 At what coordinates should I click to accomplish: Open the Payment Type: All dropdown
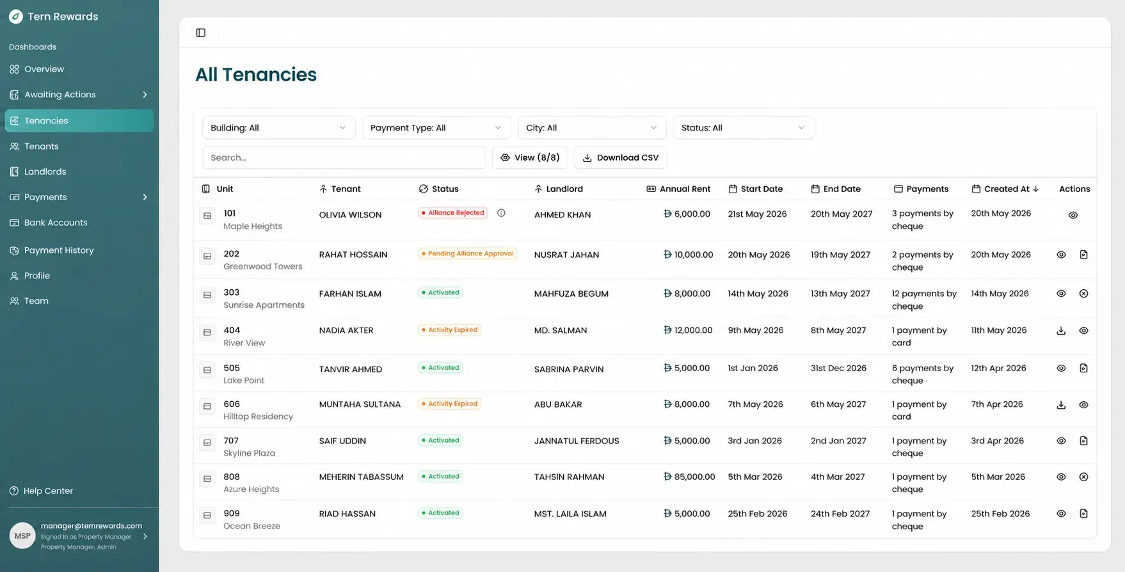(436, 128)
